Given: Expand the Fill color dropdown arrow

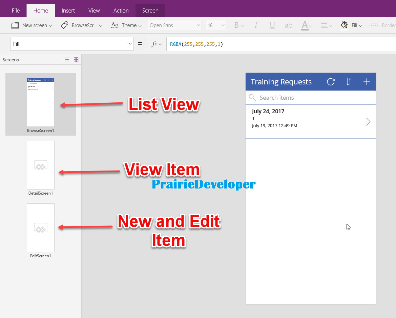Looking at the screenshot, I should pyautogui.click(x=361, y=26).
